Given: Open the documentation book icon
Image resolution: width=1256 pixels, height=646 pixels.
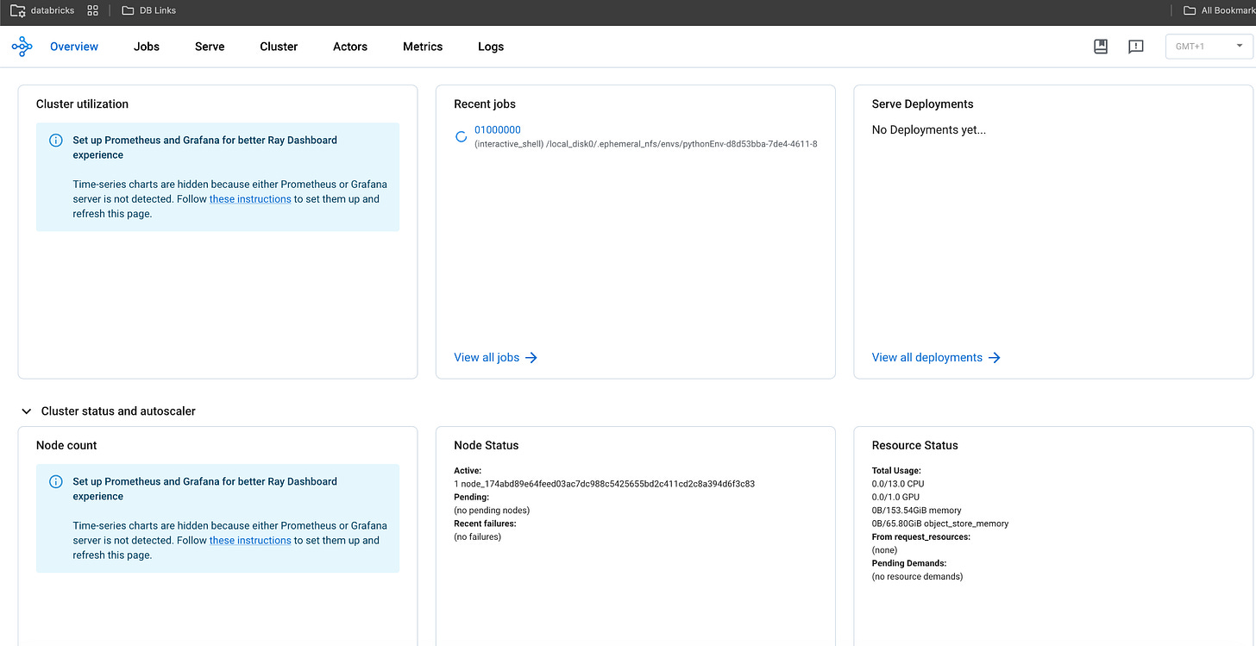Looking at the screenshot, I should click(1101, 47).
